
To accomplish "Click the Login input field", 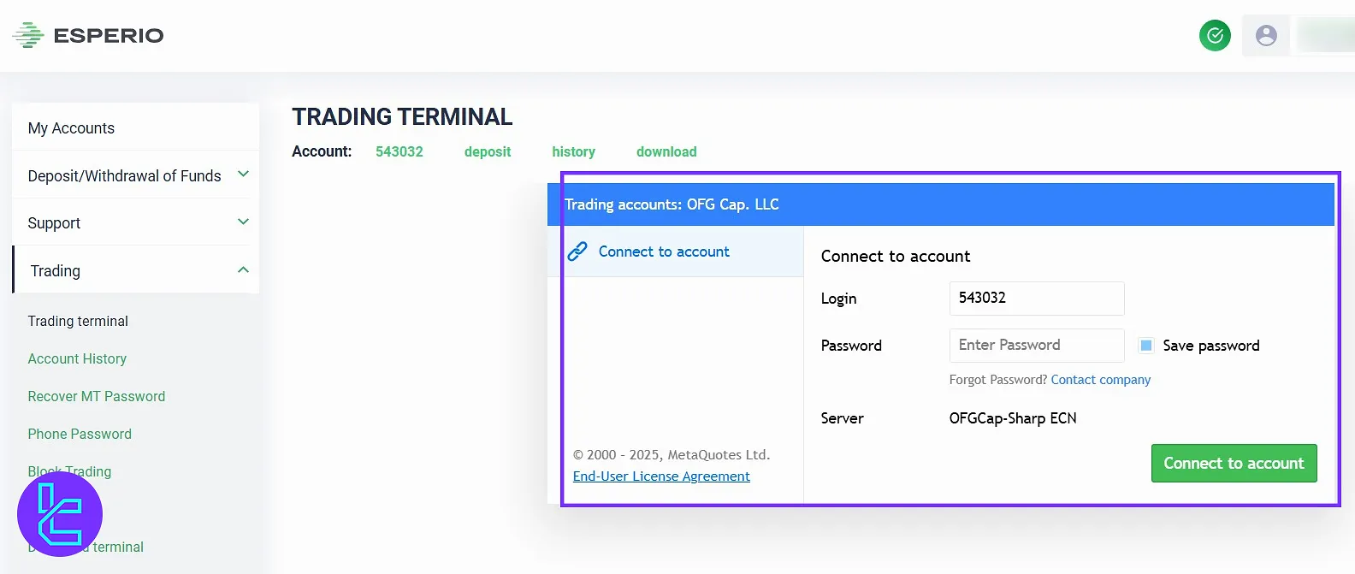I will [1036, 299].
